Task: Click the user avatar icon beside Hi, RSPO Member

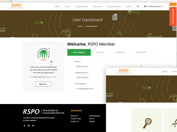Action: (x=145, y=6)
